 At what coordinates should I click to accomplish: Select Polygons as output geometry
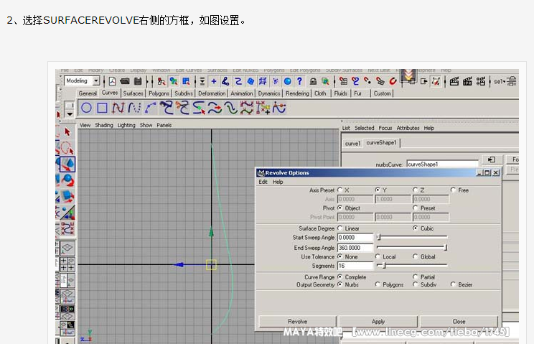pos(378,284)
